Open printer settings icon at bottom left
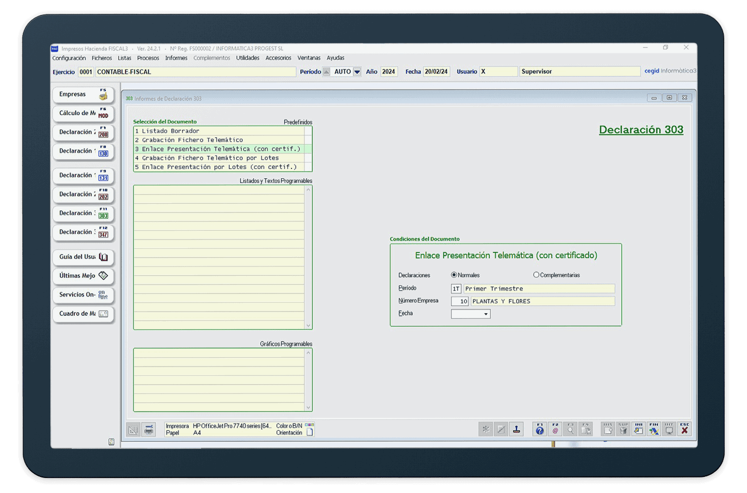Screen dimensions: 747x493 pos(149,429)
